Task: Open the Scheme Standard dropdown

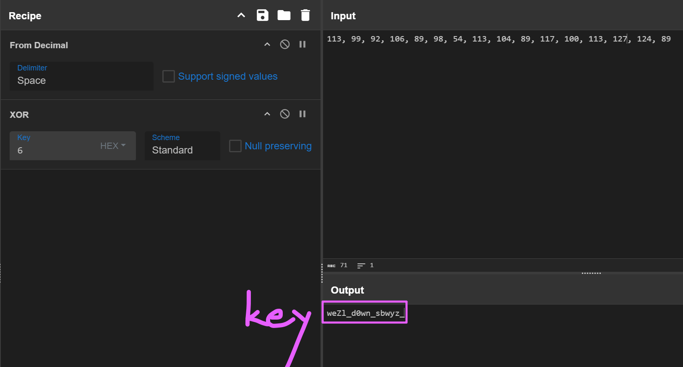Action: tap(182, 146)
